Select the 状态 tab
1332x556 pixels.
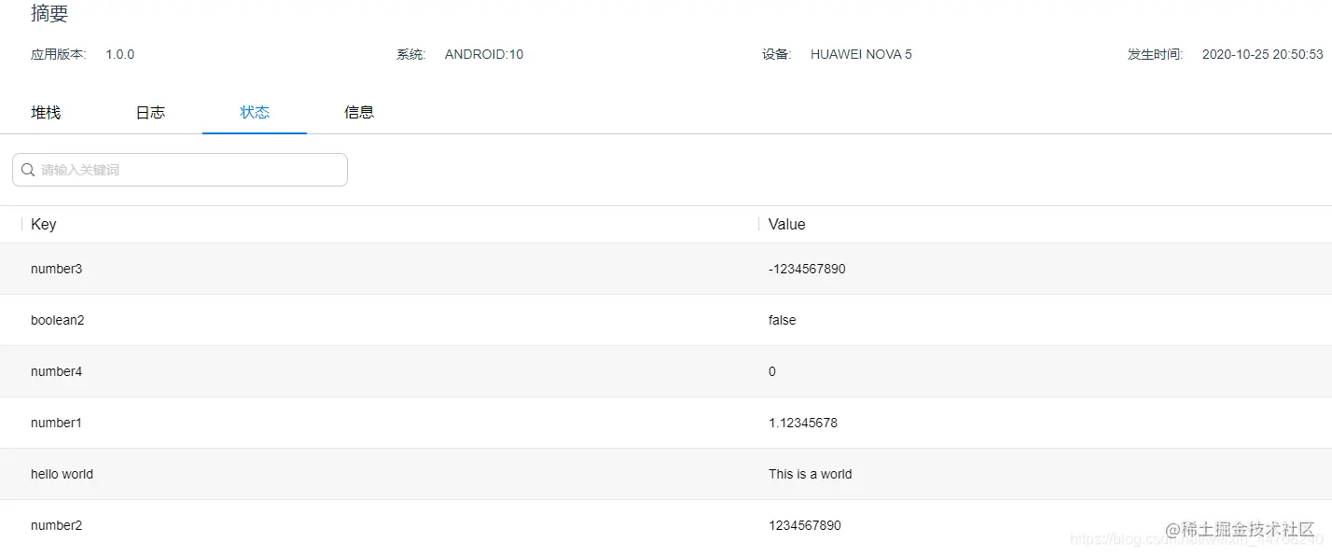tap(255, 113)
